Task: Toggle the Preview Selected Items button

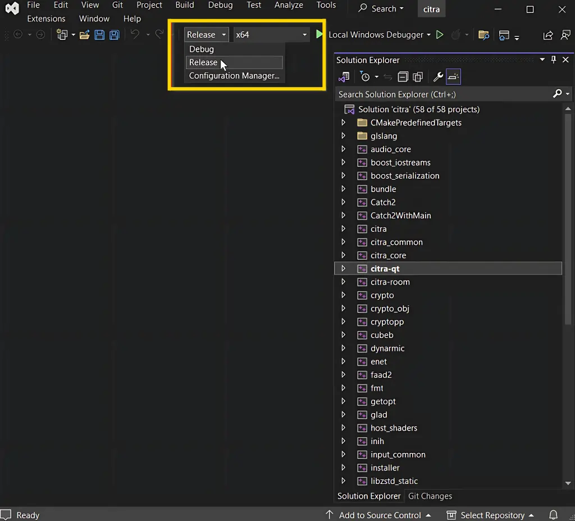Action: [454, 77]
